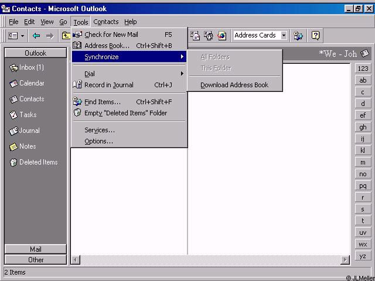Click the gray Forward arrow toolbar icon
The width and height of the screenshot is (375, 281).
click(50, 36)
